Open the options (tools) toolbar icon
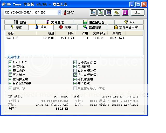Viewport: 166px width, 133px height. click(117, 12)
